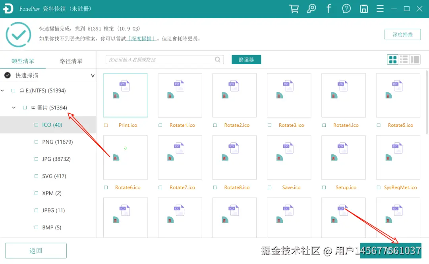Select the 類型清單 tab
The height and width of the screenshot is (264, 429).
click(23, 61)
